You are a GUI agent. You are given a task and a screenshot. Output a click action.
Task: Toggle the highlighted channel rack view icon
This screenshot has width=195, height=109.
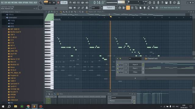128,8
